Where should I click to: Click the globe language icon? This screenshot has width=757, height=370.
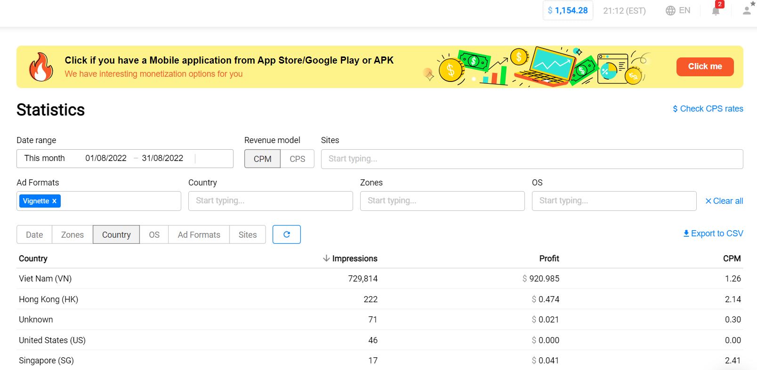pos(670,10)
